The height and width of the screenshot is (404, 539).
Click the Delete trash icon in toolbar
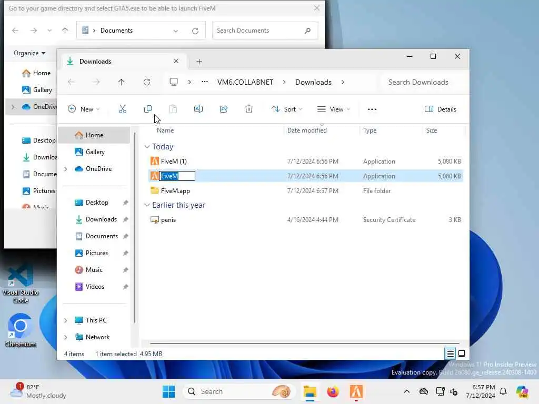pos(249,109)
